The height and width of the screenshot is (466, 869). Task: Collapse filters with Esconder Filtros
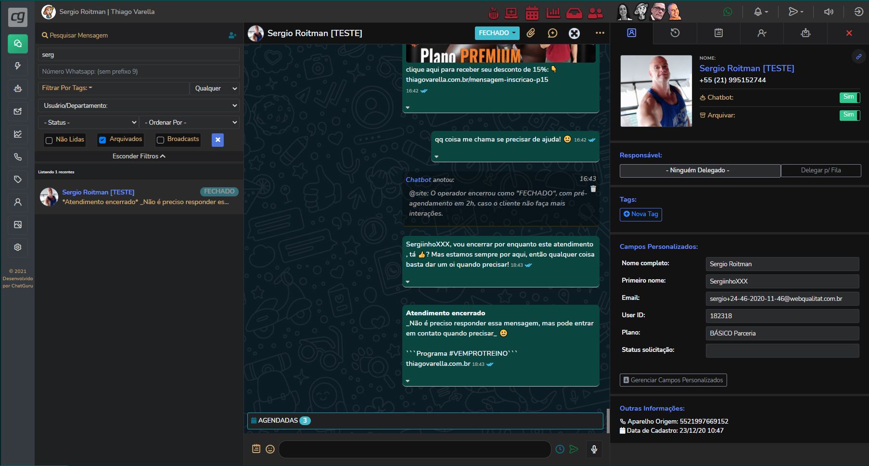(139, 156)
